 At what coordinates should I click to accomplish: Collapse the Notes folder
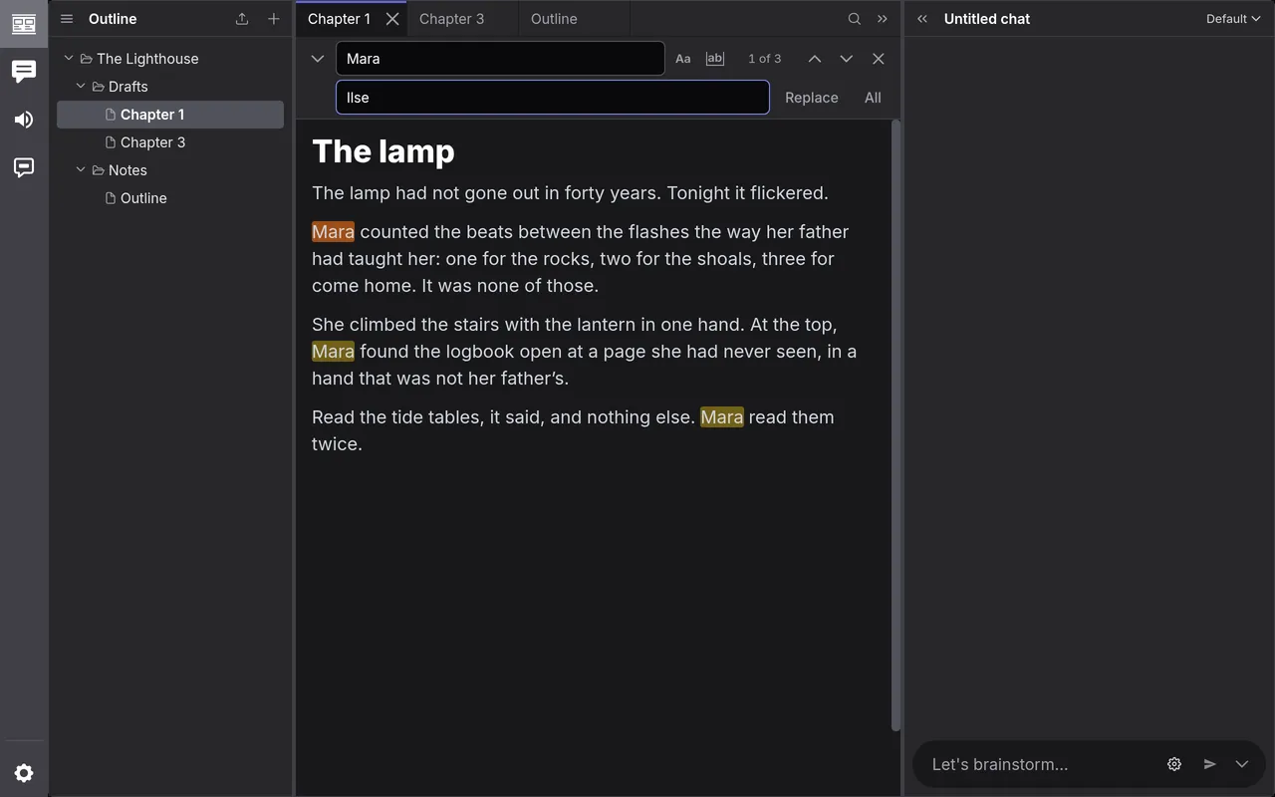[81, 170]
